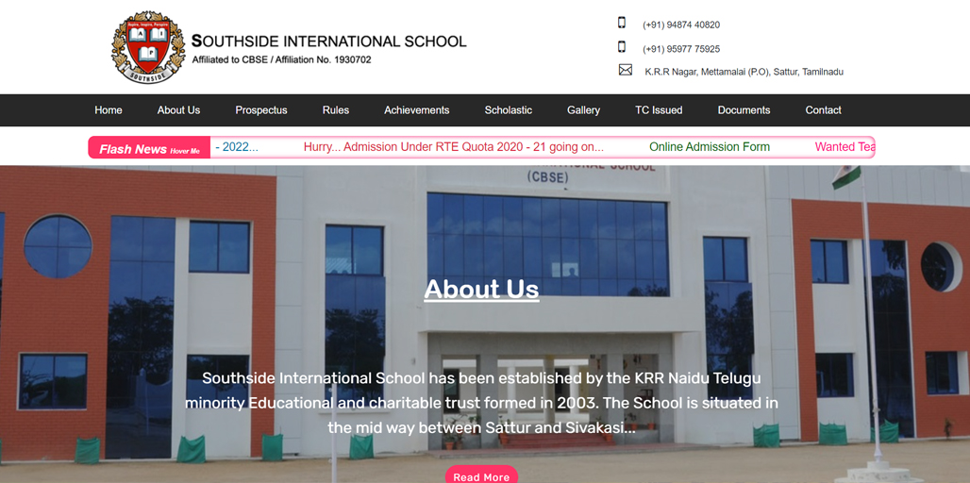Click the envelope address icon

(x=626, y=70)
